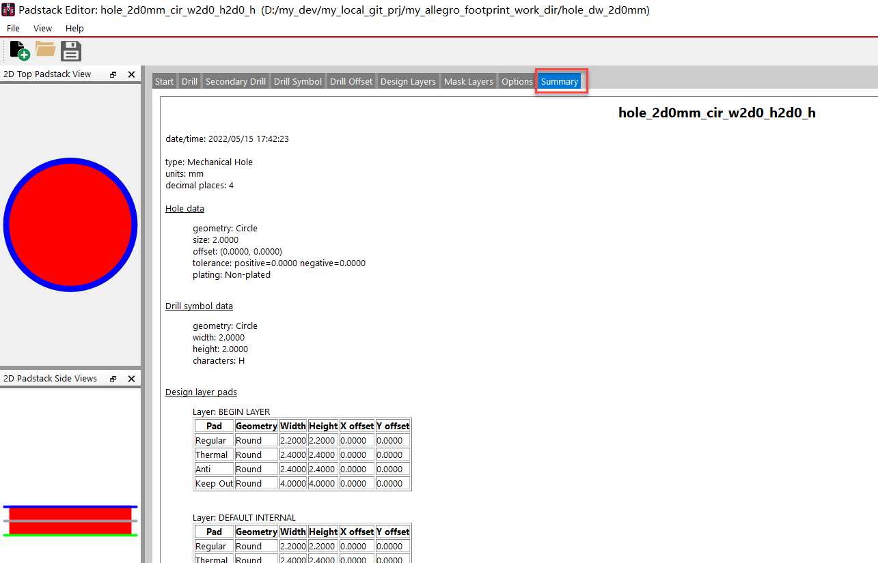The image size is (878, 563).
Task: Switch to the Drill tab
Action: (x=189, y=81)
